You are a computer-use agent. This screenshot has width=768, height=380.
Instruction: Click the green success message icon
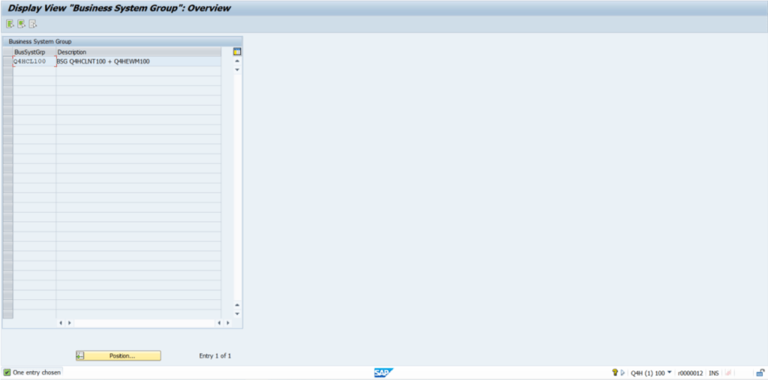click(x=7, y=373)
